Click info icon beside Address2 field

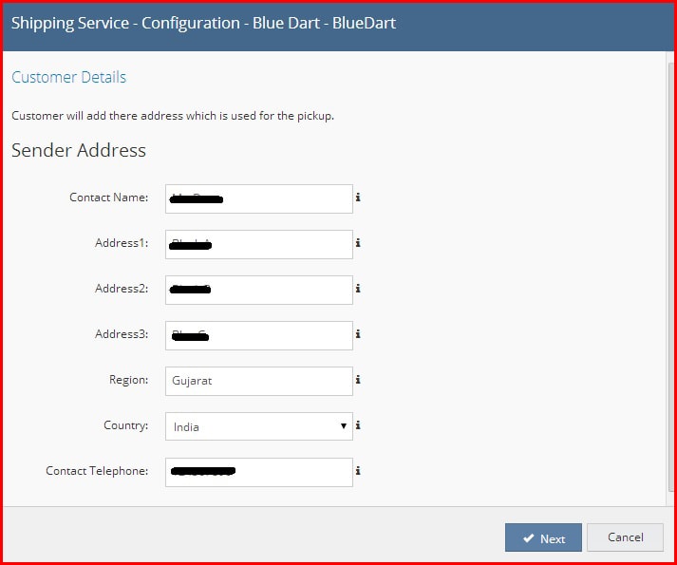pyautogui.click(x=358, y=289)
